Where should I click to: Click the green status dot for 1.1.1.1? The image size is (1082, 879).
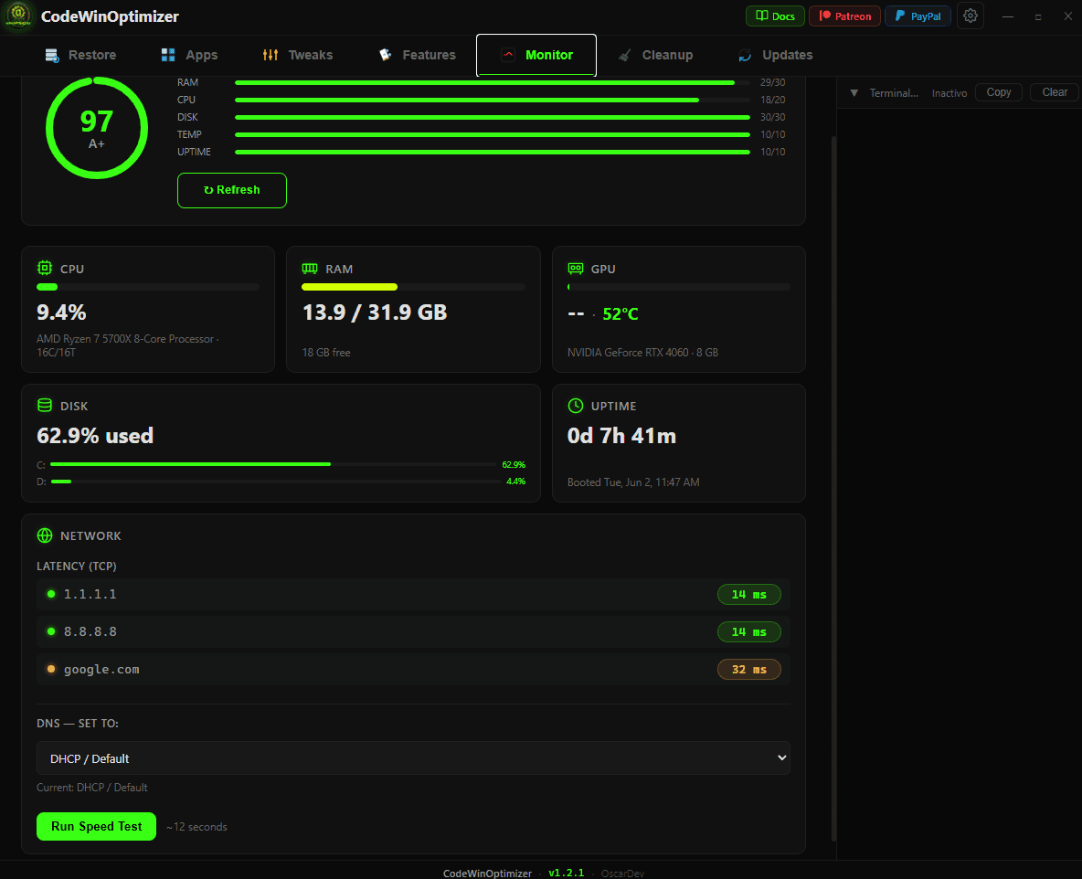51,594
